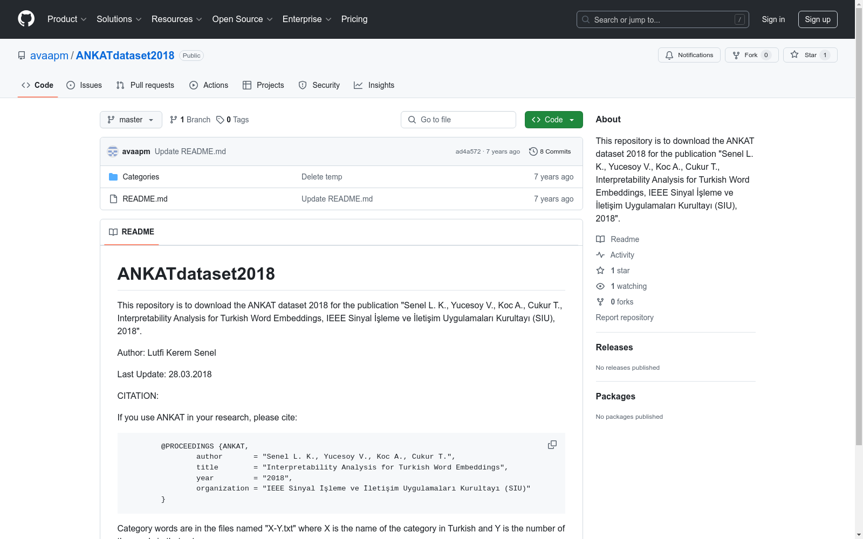Screen dimensions: 863x539
Task: Open the Product menu
Action: (x=67, y=19)
